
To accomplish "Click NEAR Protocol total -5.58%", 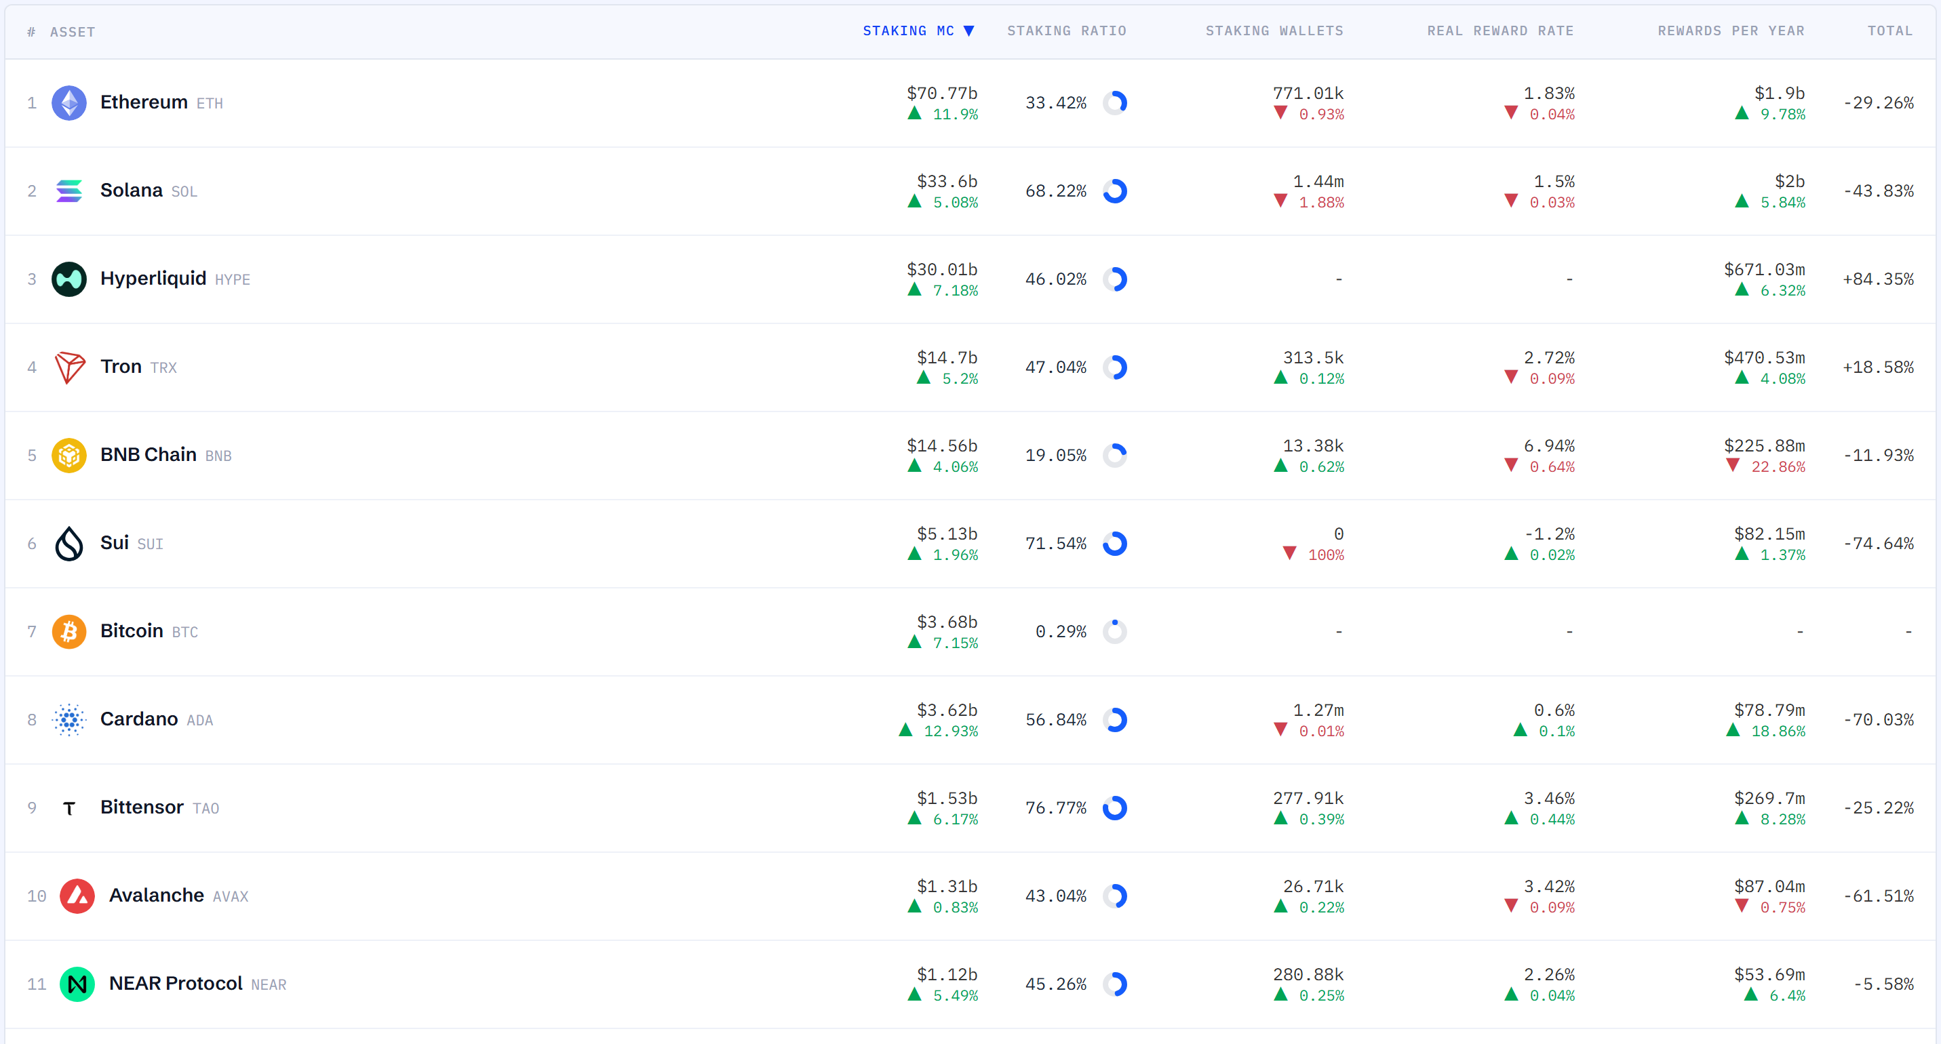I will [1884, 984].
